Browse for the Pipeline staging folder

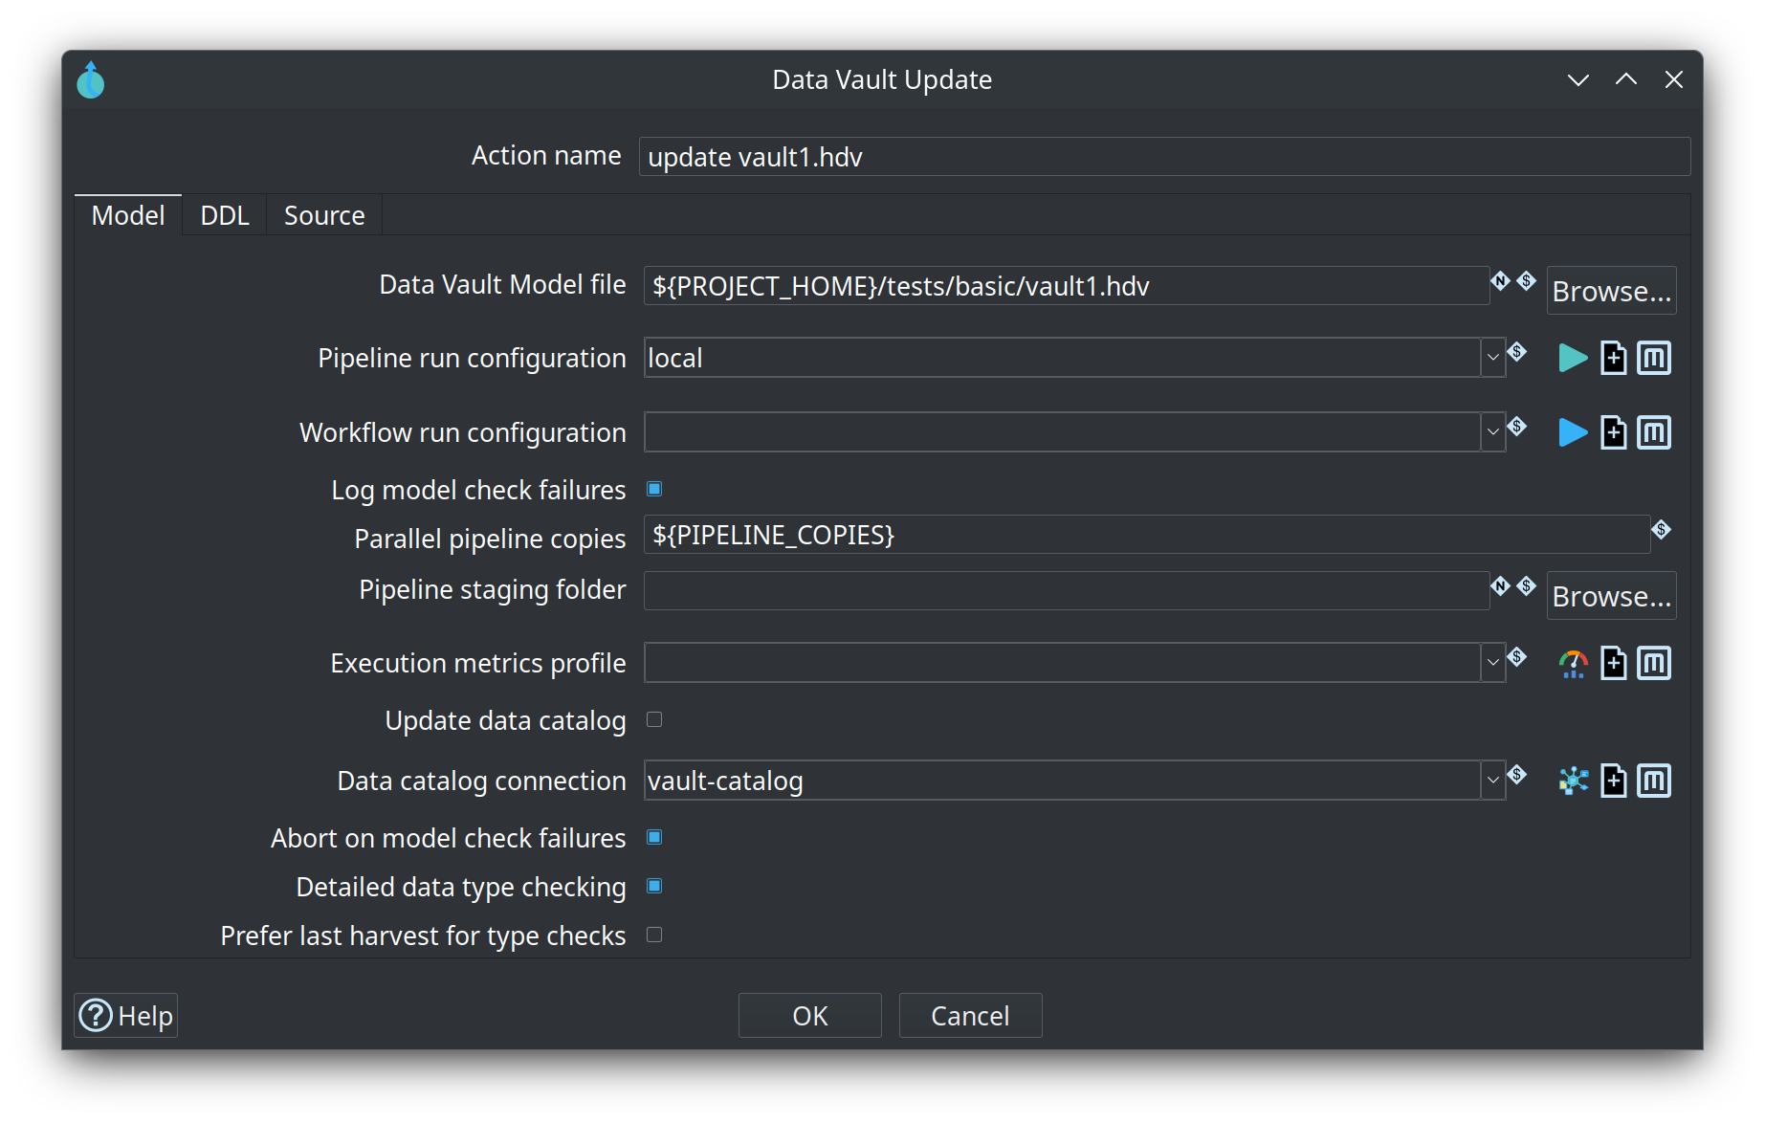coord(1612,596)
